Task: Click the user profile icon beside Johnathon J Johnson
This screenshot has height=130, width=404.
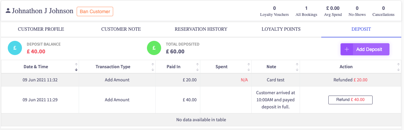Action: coord(8,11)
